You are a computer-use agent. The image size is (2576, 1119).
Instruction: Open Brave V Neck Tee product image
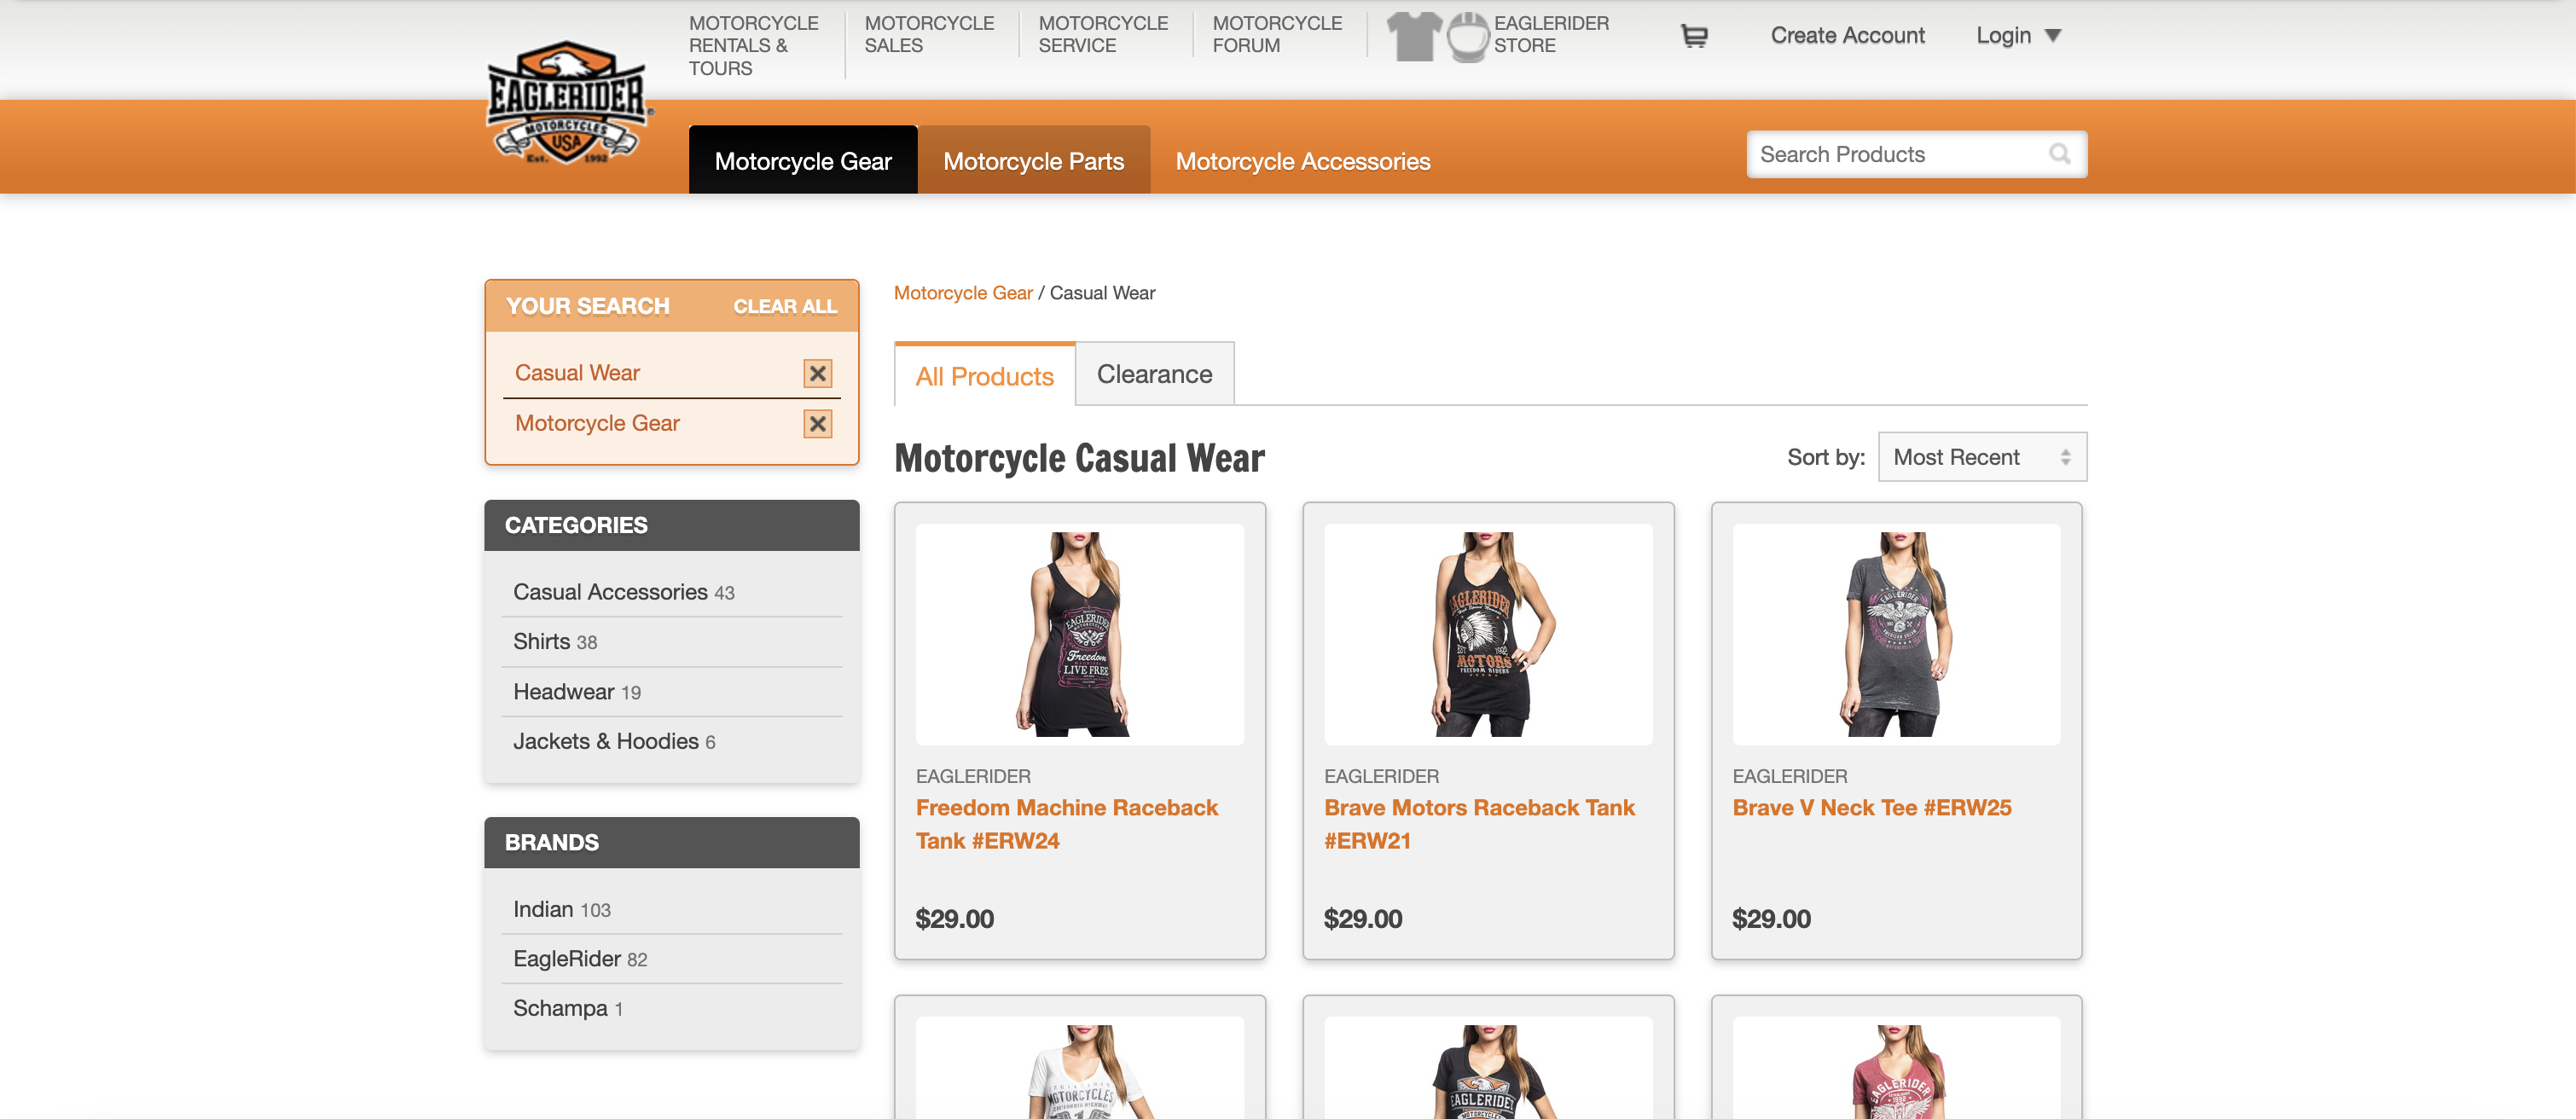point(1896,634)
